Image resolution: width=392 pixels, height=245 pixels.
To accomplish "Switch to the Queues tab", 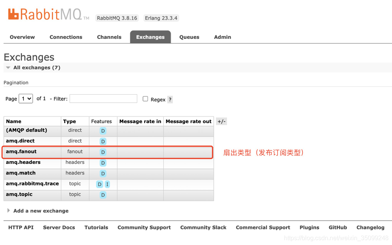I will coord(189,37).
